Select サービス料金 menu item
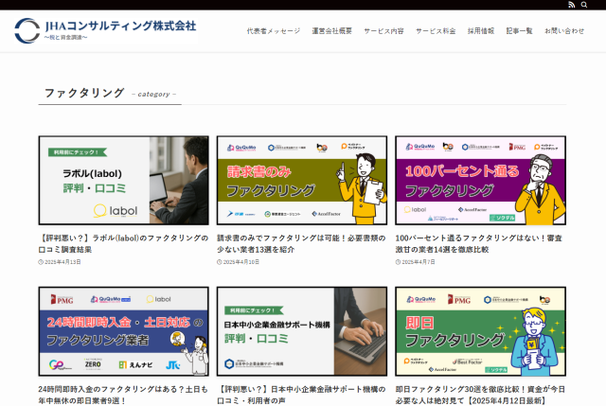Viewport: 606px width, 406px height. click(x=436, y=31)
